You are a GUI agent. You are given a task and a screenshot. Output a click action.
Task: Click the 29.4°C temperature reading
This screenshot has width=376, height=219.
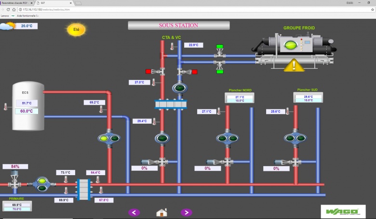(142, 121)
